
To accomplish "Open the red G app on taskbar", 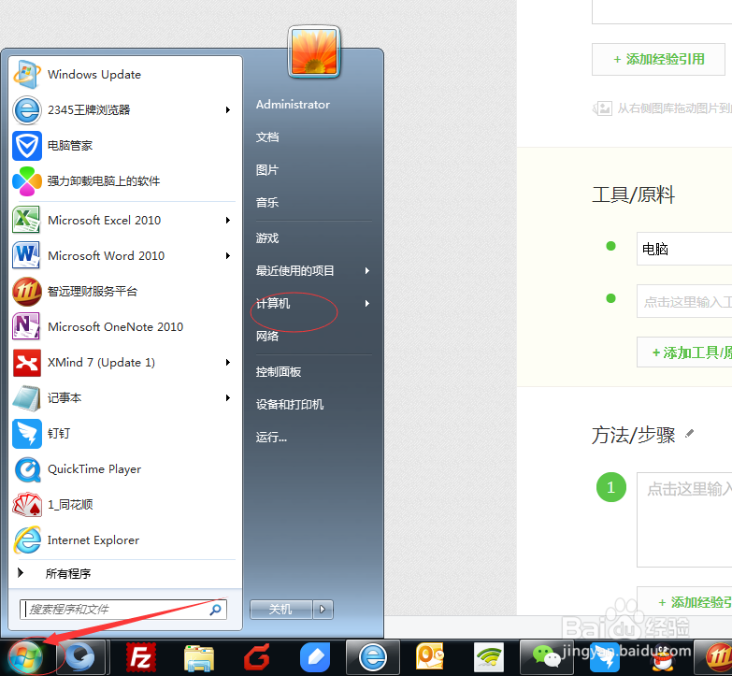I will (x=257, y=658).
